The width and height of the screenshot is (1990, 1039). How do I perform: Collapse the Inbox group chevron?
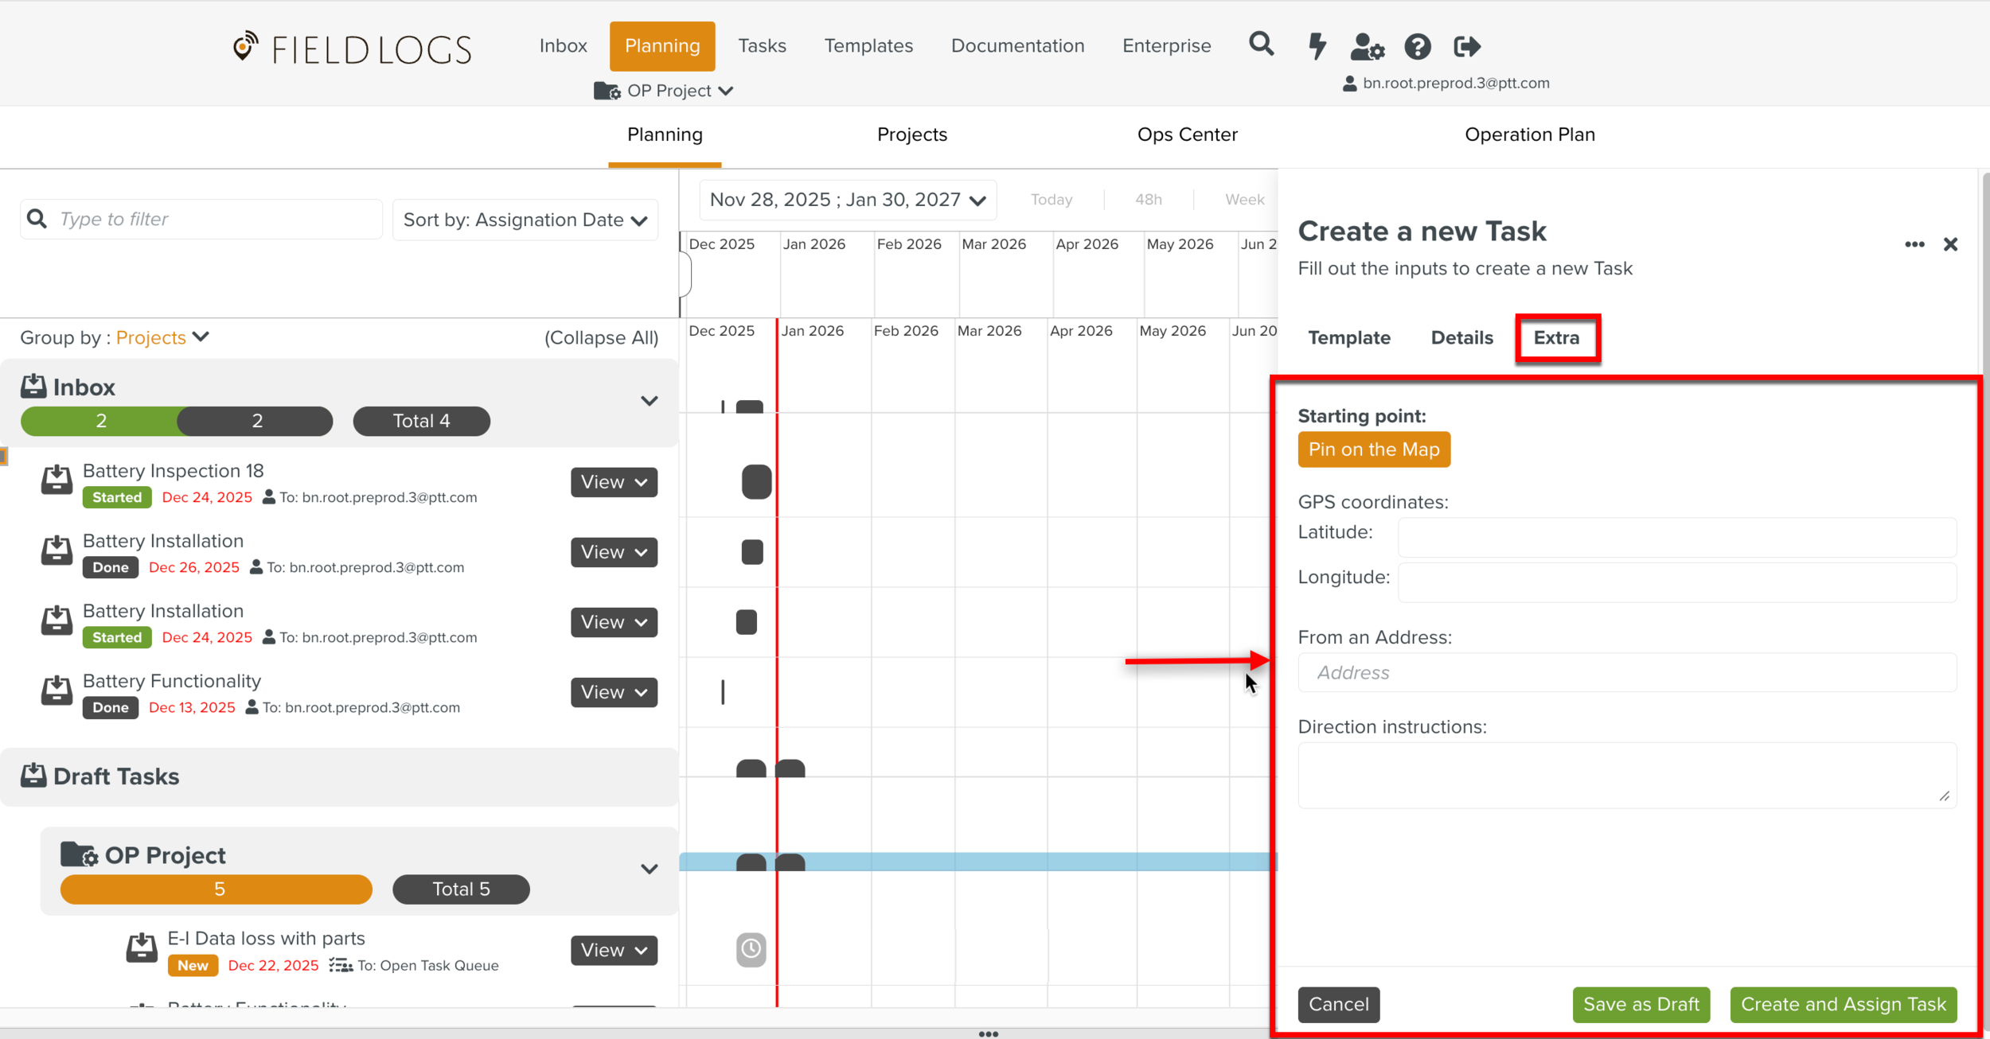(649, 401)
